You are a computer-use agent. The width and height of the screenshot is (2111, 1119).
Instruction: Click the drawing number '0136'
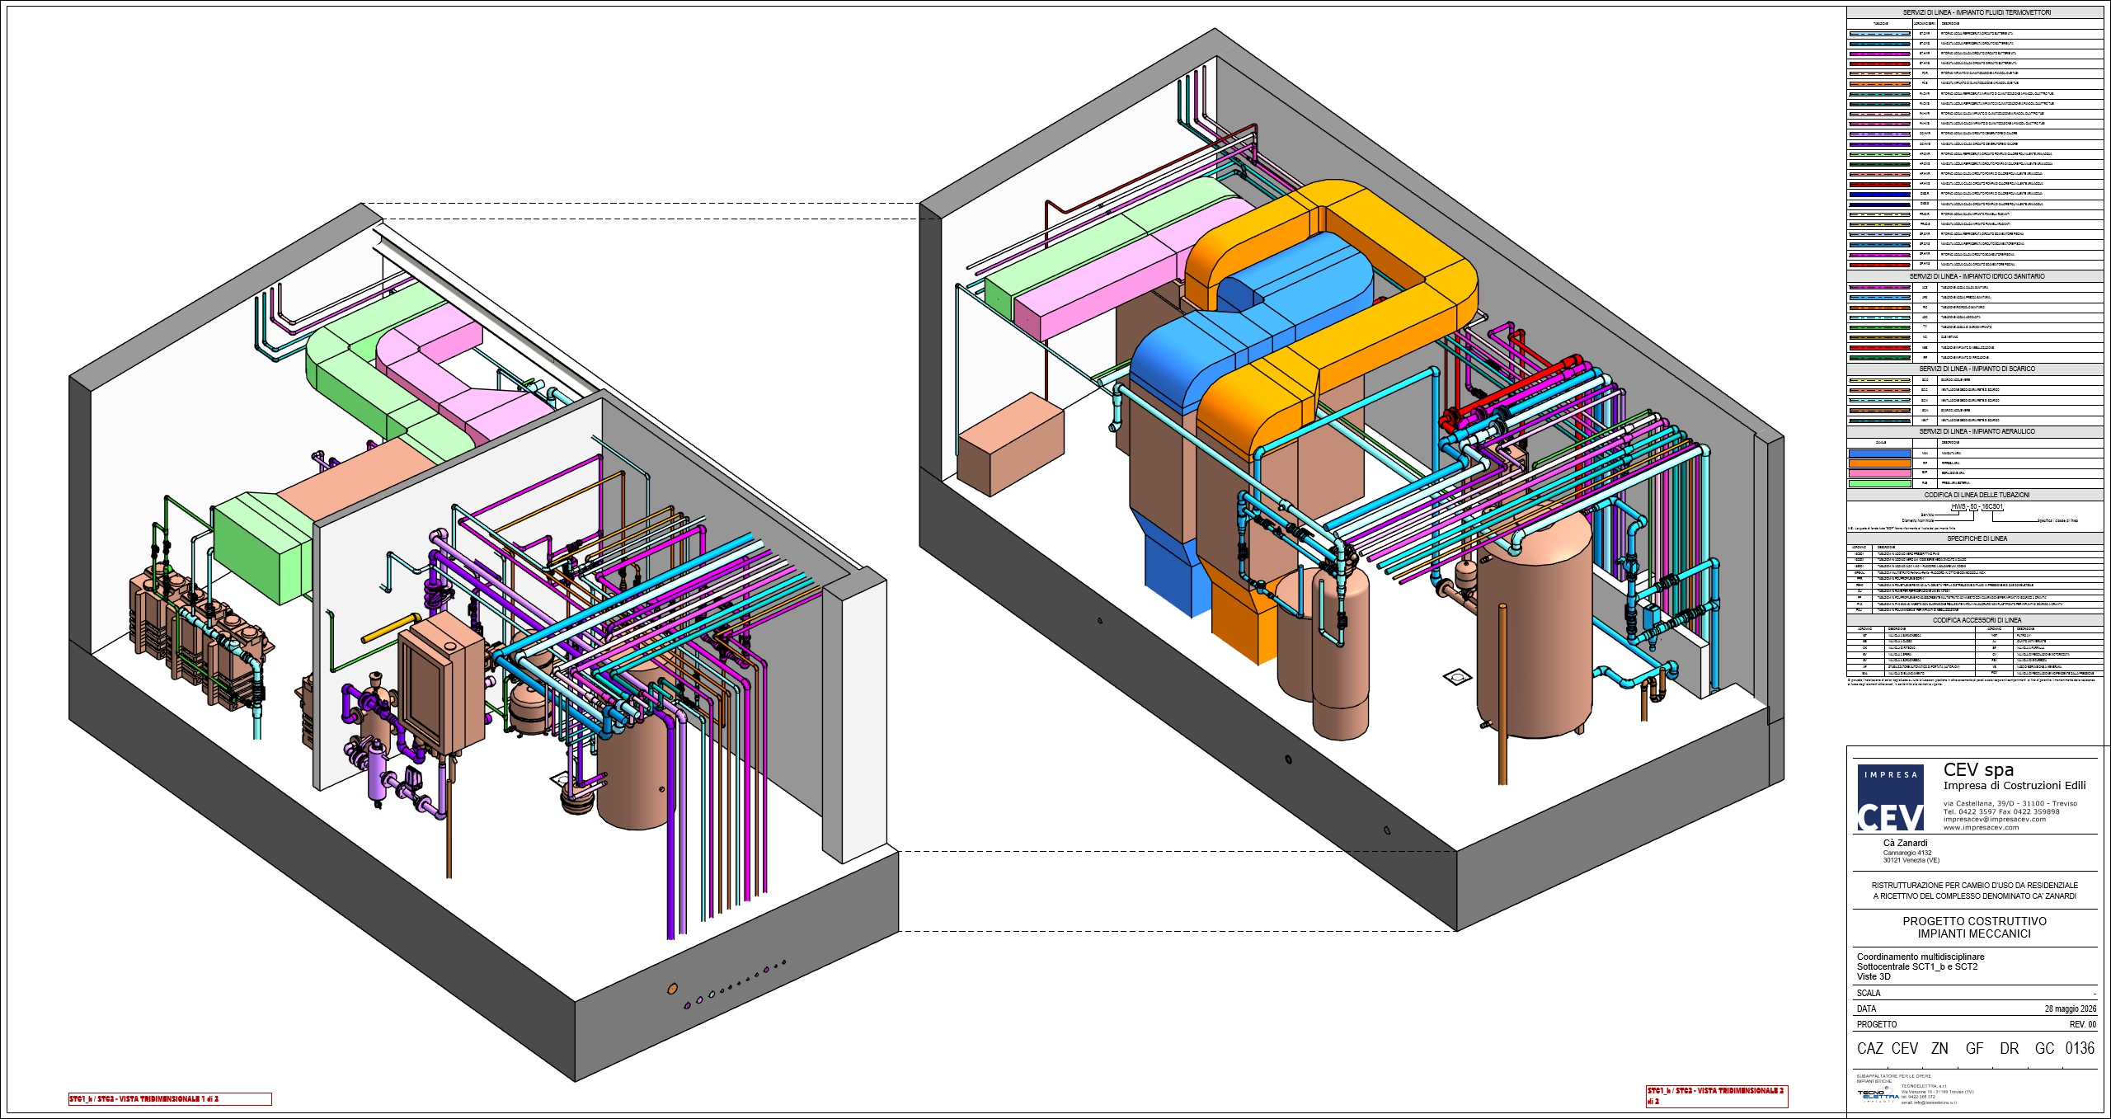(x=2080, y=1048)
